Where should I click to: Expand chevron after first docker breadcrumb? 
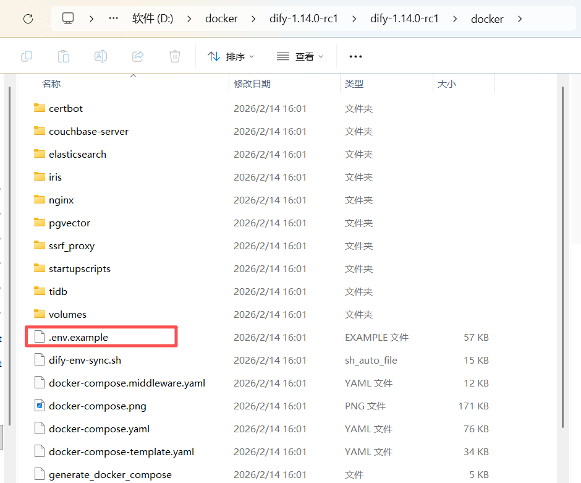253,19
